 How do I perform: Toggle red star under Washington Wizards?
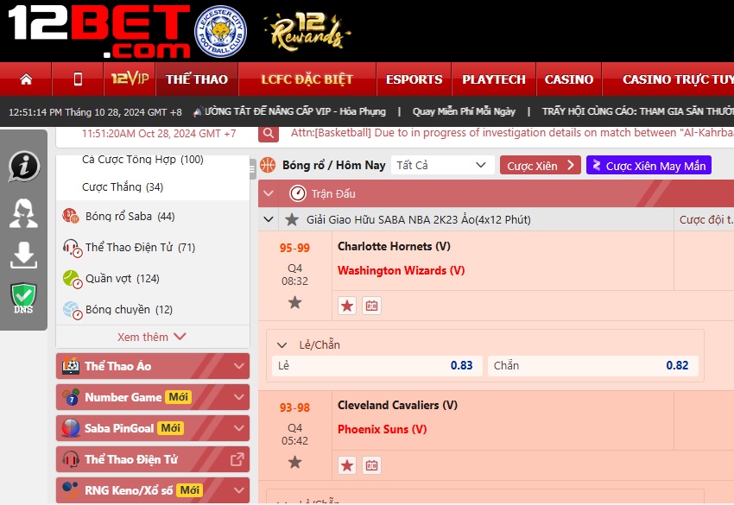pyautogui.click(x=347, y=306)
